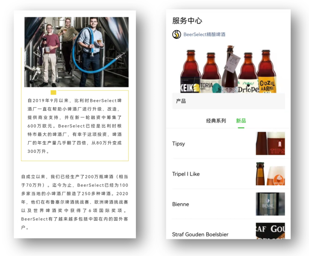The image size is (309, 256).
Task: Click the BeerSelect round logo icon
Action: click(177, 35)
